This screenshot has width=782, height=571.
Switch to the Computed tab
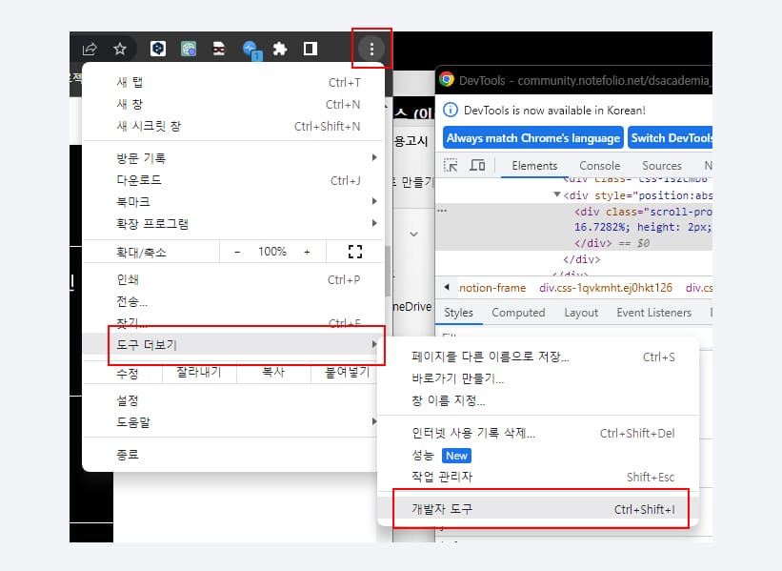click(x=518, y=312)
